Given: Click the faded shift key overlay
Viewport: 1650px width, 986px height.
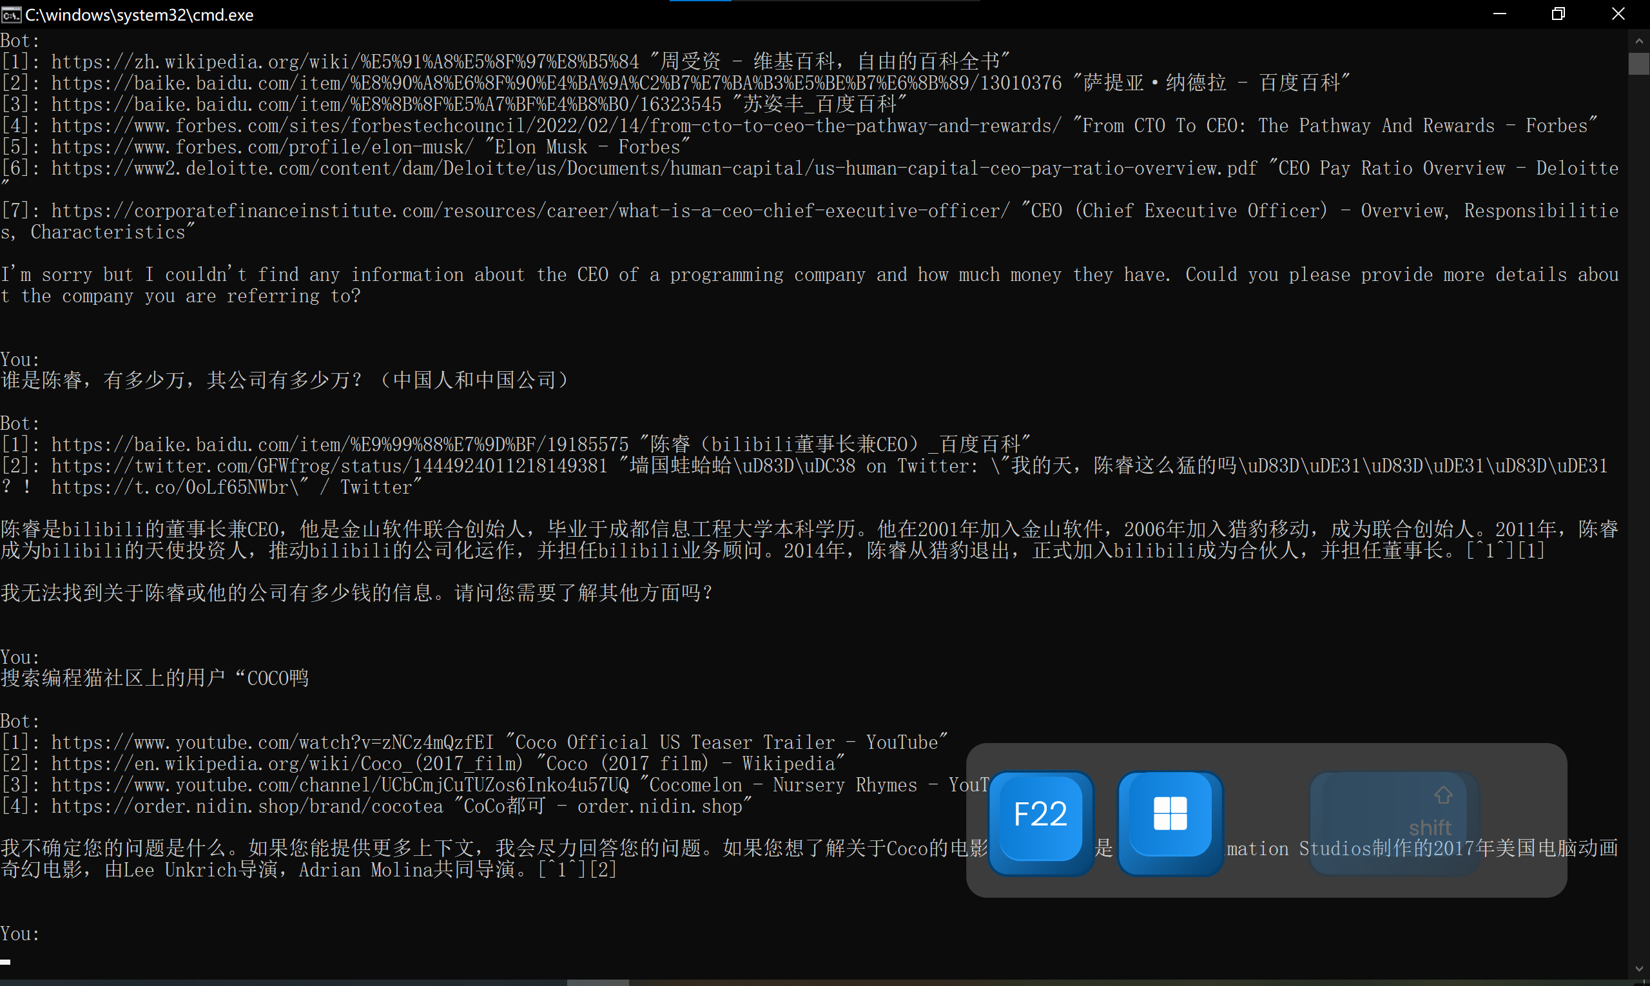Looking at the screenshot, I should coord(1394,822).
